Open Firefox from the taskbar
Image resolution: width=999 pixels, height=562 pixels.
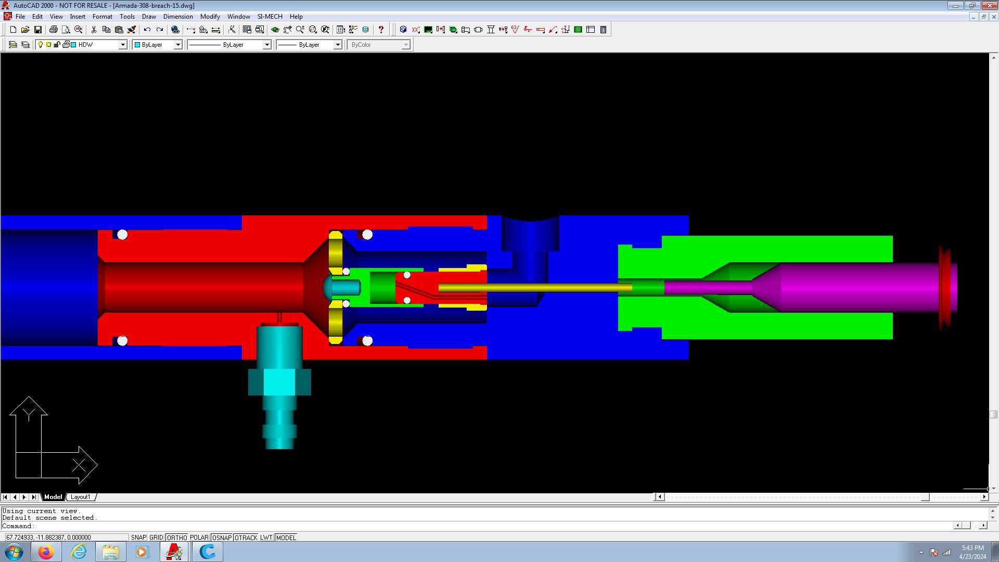[x=46, y=552]
